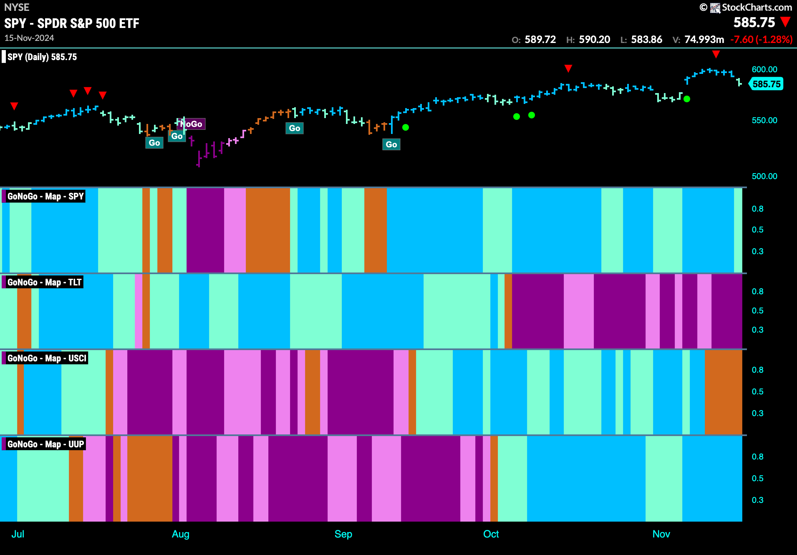The image size is (797, 555).
Task: Click the Jul label on time axis
Action: click(x=18, y=534)
